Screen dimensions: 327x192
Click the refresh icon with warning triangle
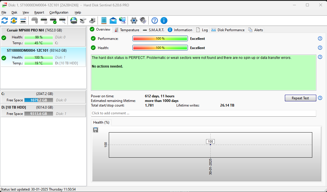(14, 20)
